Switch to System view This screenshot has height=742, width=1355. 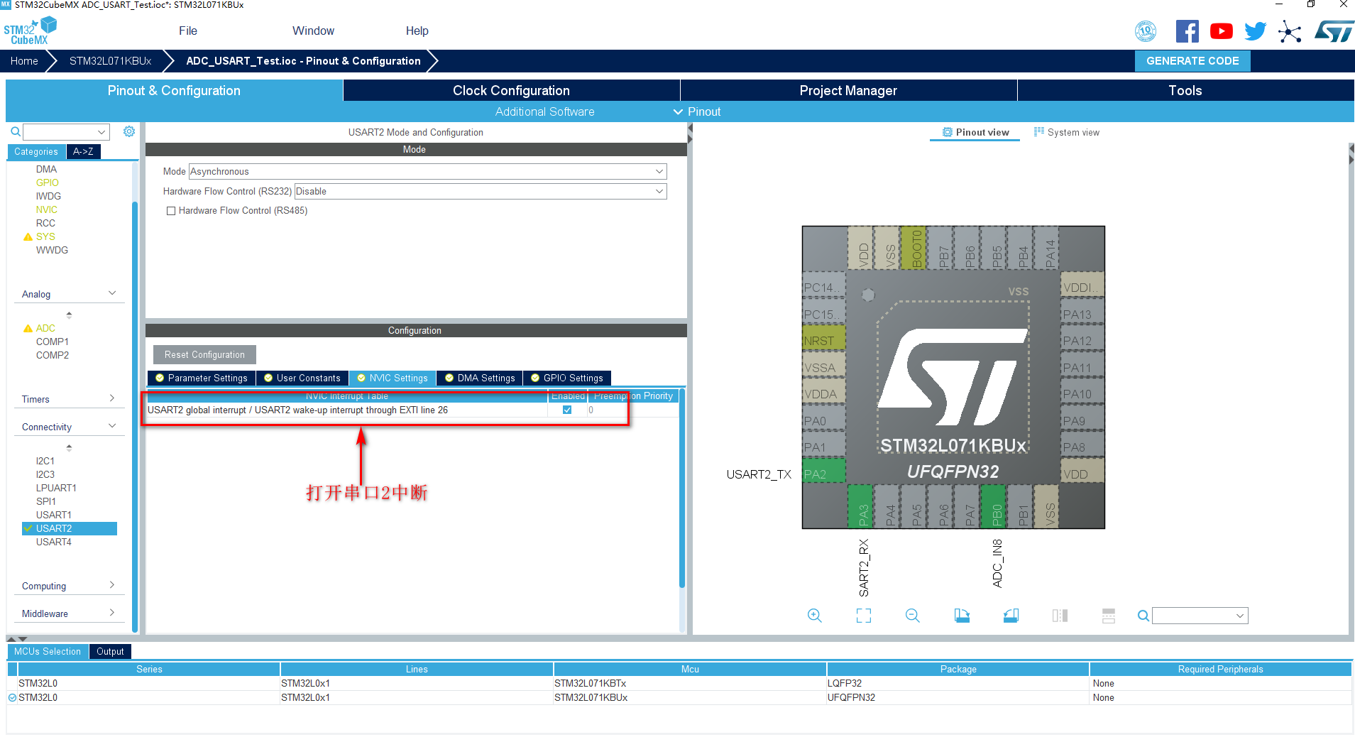point(1067,132)
